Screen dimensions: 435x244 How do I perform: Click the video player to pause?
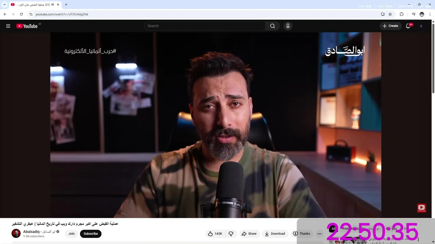[x=216, y=125]
